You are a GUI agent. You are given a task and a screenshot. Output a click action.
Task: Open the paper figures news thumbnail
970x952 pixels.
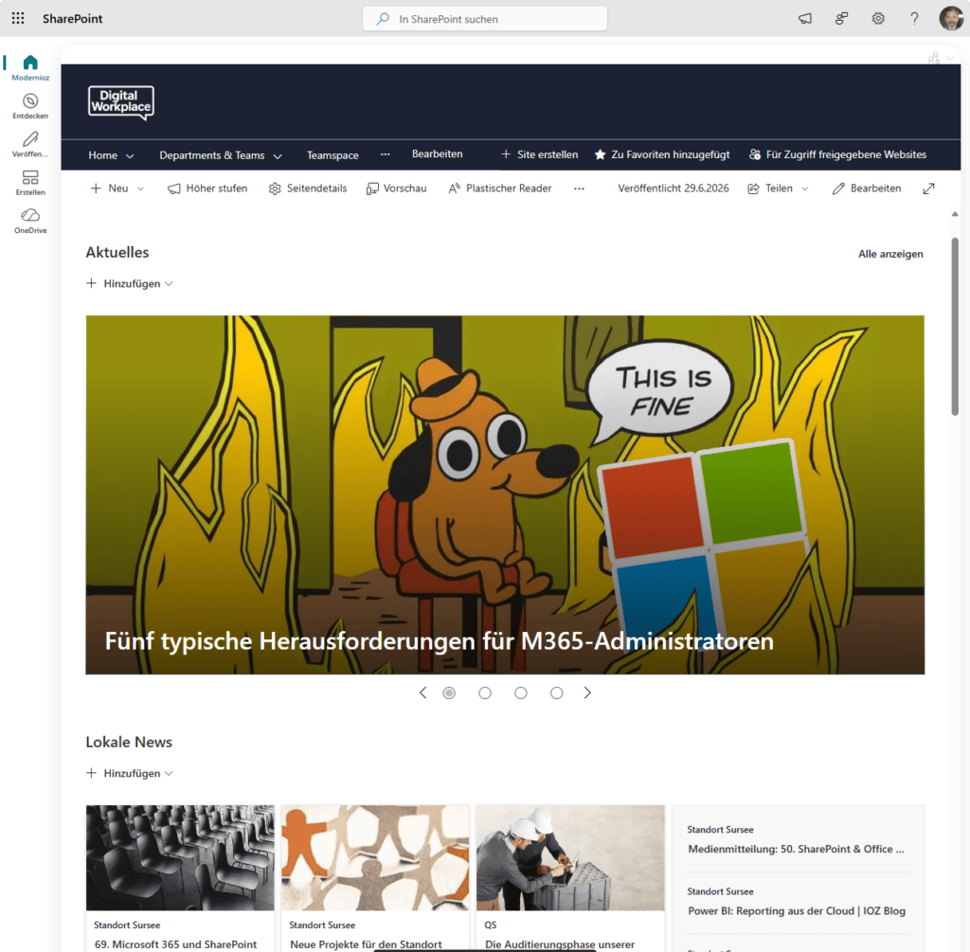(x=375, y=857)
